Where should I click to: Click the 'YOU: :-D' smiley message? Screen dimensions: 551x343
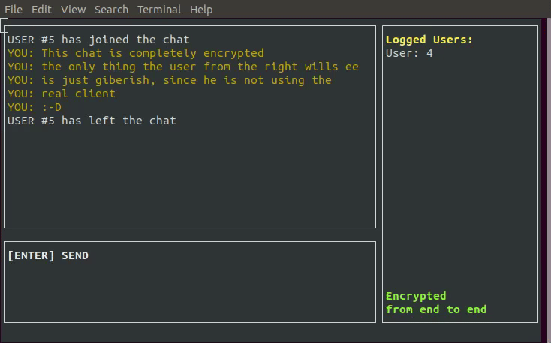point(35,107)
